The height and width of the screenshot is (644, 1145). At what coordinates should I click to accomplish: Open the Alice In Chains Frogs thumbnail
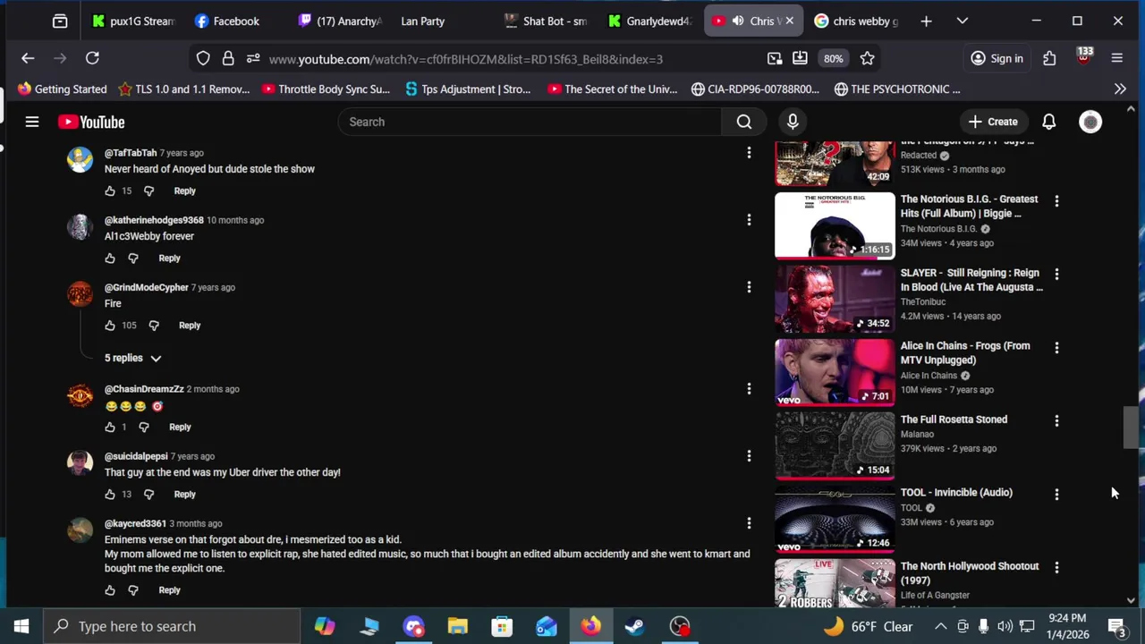coord(835,373)
